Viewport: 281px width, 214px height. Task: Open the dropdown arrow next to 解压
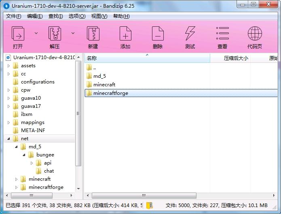pyautogui.click(x=73, y=33)
